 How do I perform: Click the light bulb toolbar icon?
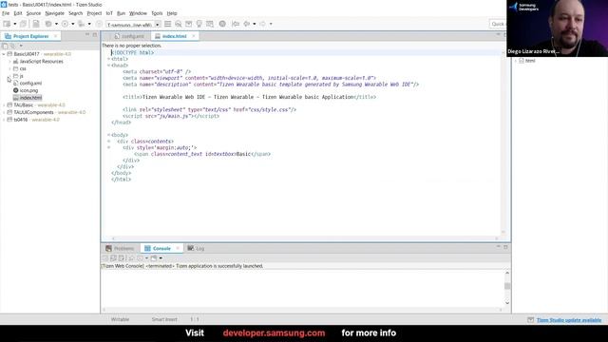[199, 24]
